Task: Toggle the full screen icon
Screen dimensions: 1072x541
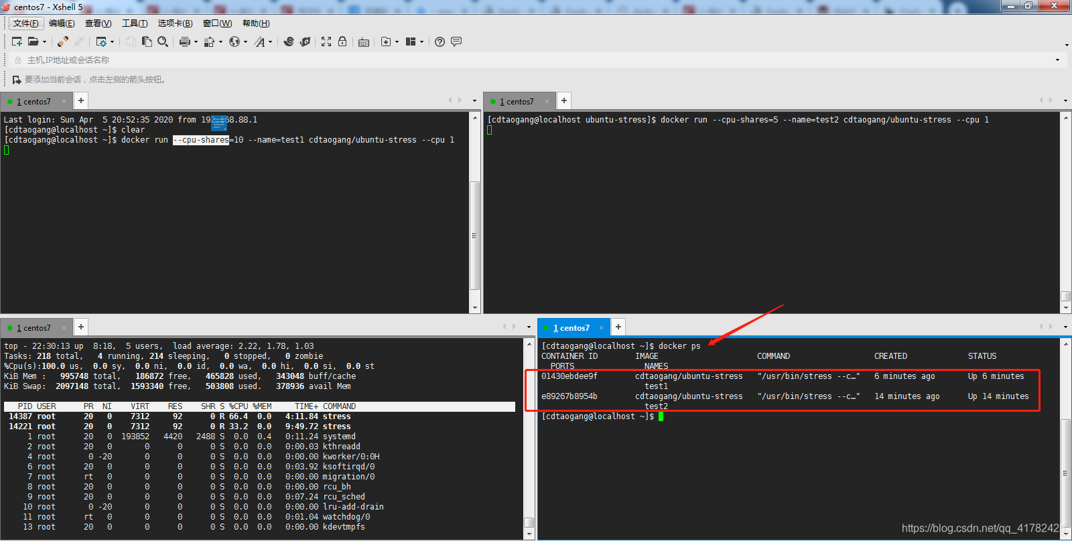Action: coord(326,42)
